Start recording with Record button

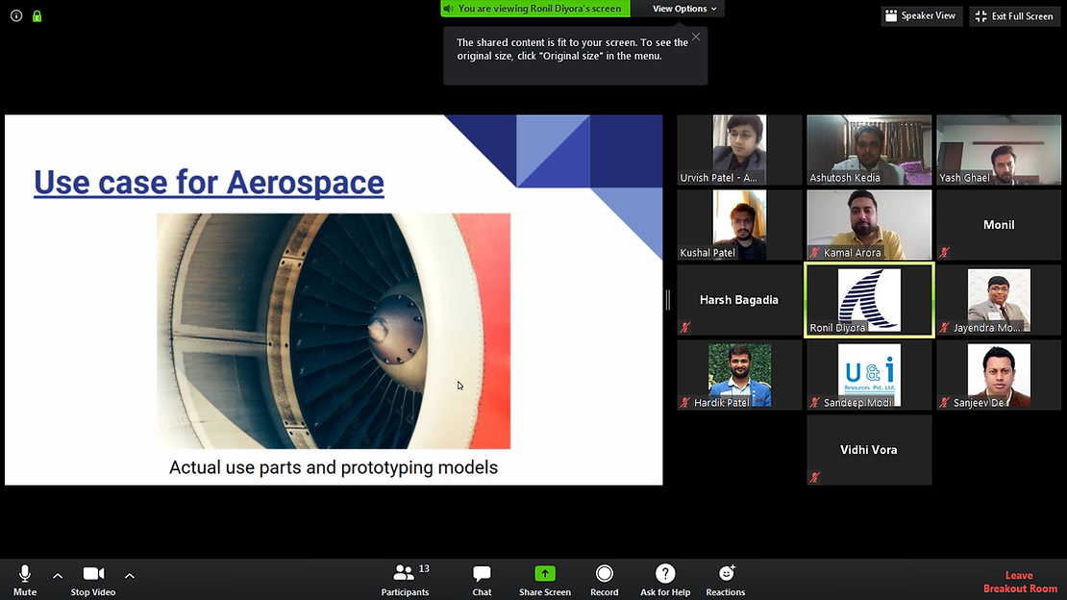(x=604, y=579)
